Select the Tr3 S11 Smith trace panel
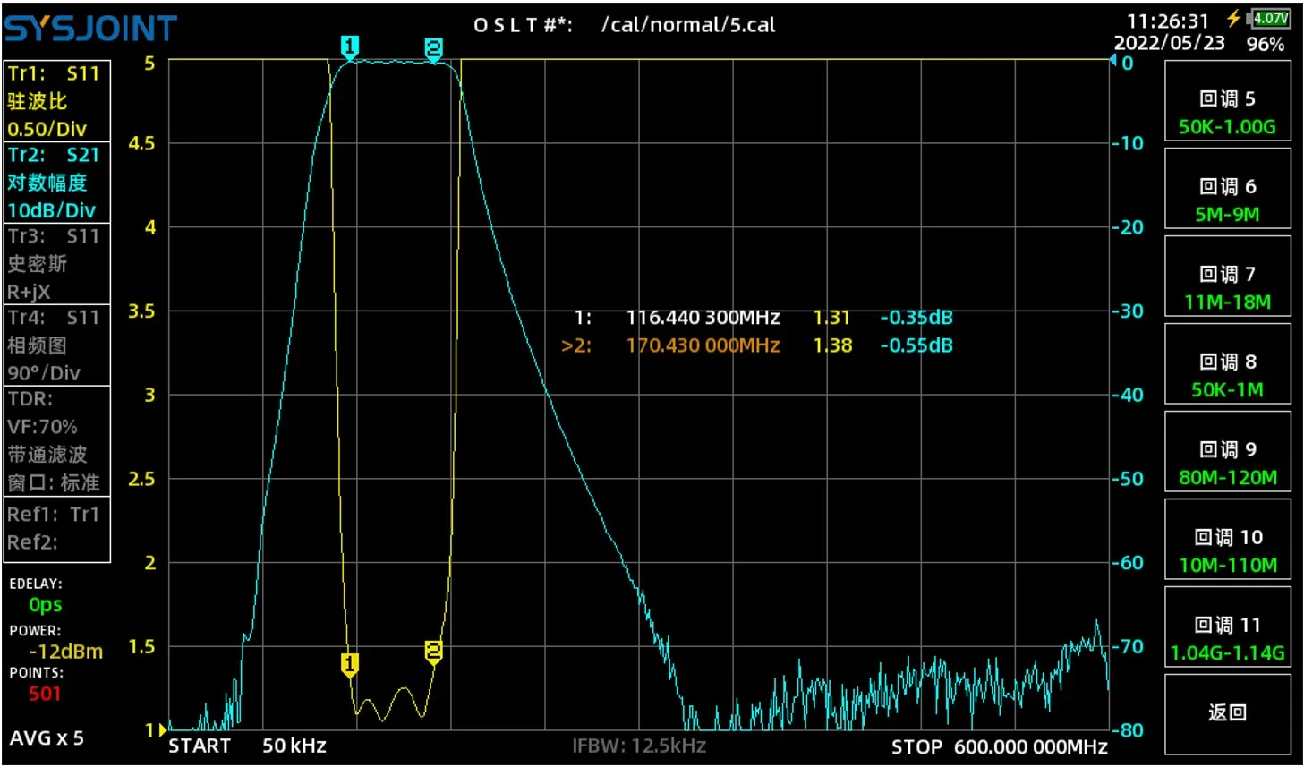Screen dimensions: 1304x767 pyautogui.click(x=57, y=263)
